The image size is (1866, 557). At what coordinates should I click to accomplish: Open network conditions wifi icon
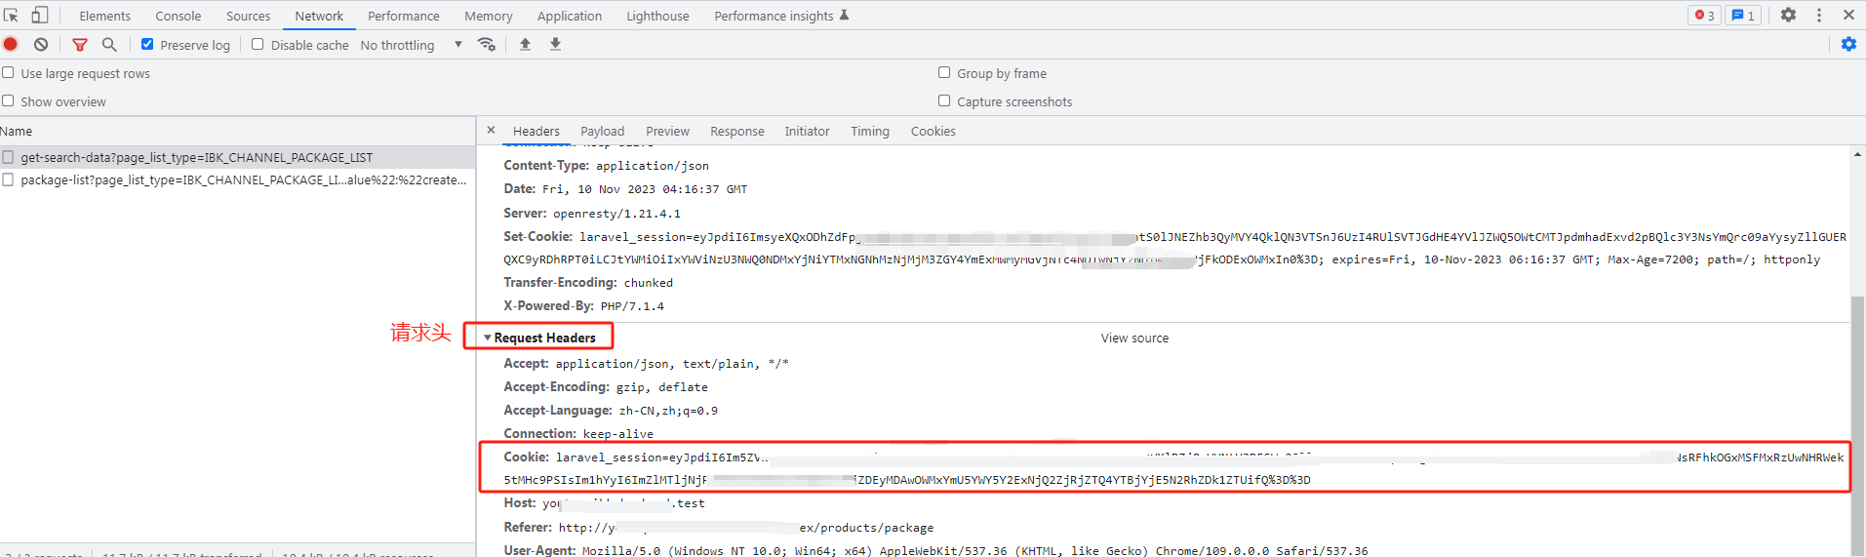pyautogui.click(x=487, y=44)
